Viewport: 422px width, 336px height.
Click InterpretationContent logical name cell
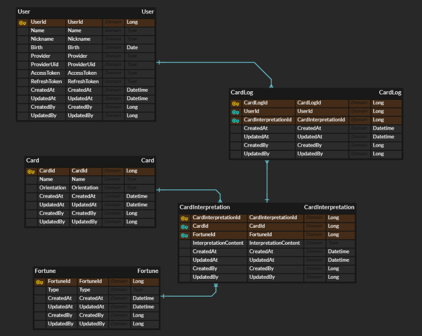click(x=219, y=243)
